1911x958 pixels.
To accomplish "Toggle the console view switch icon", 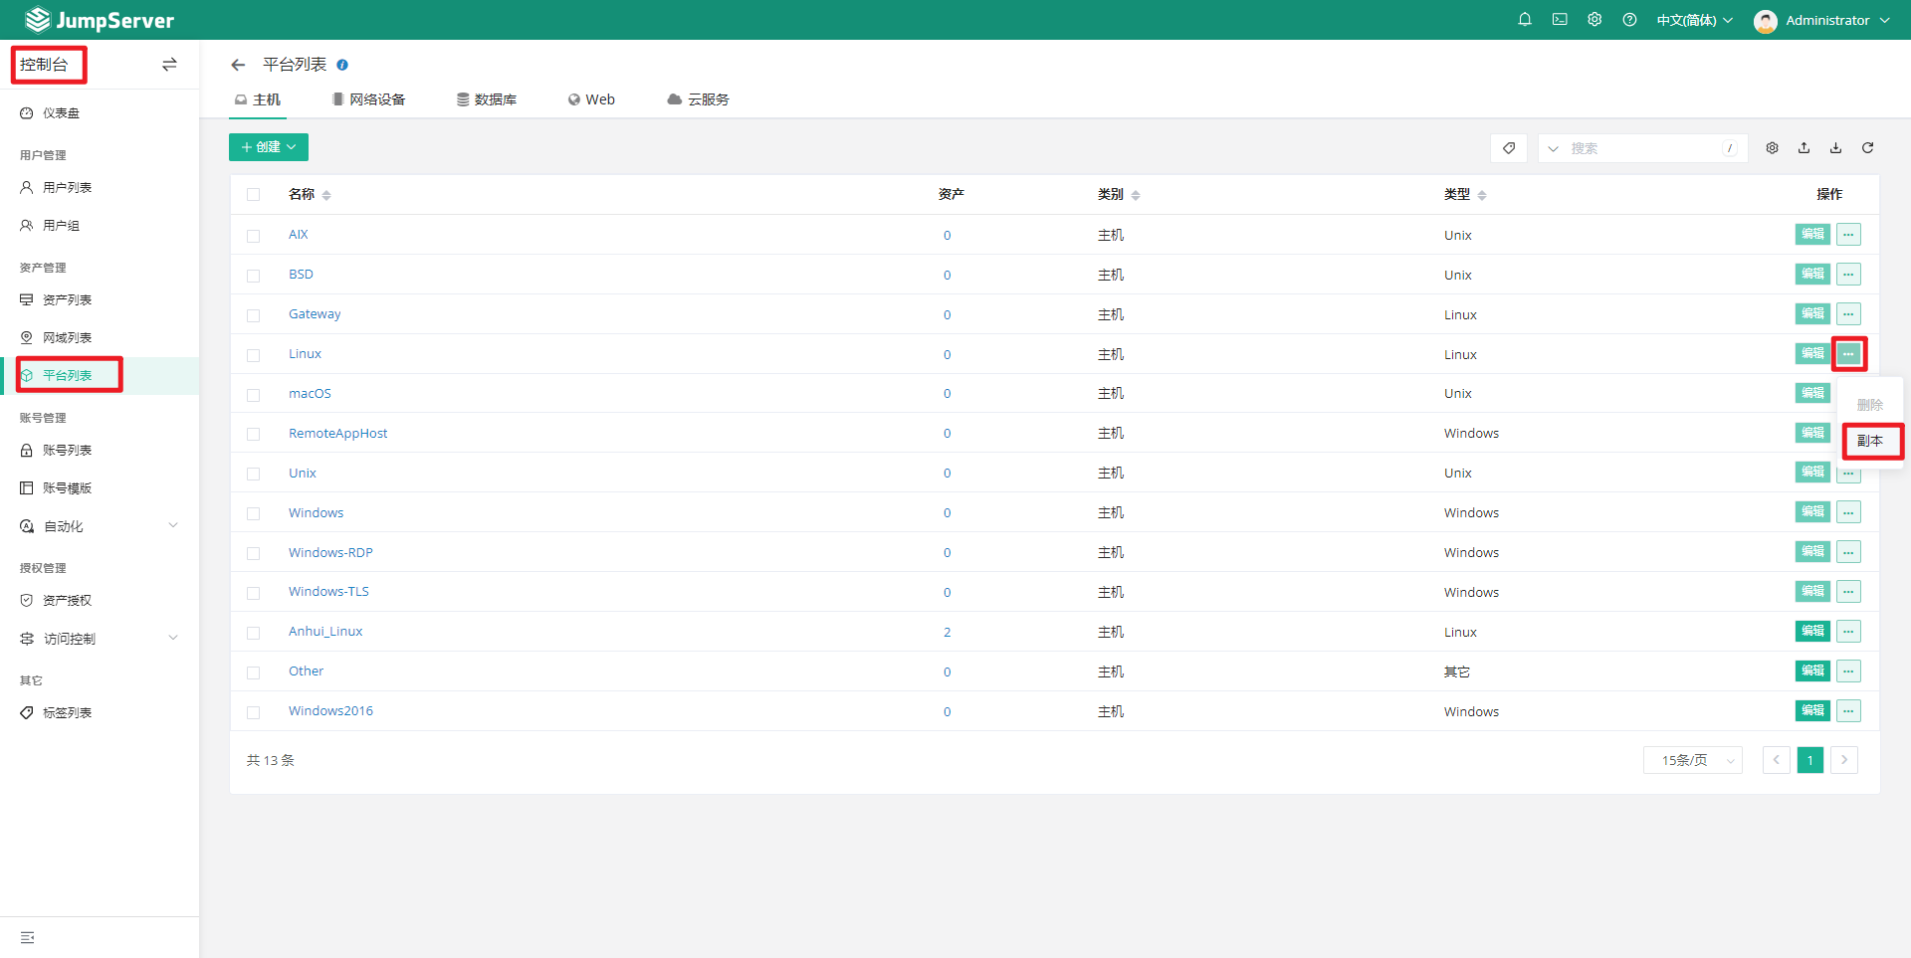I will (x=169, y=65).
